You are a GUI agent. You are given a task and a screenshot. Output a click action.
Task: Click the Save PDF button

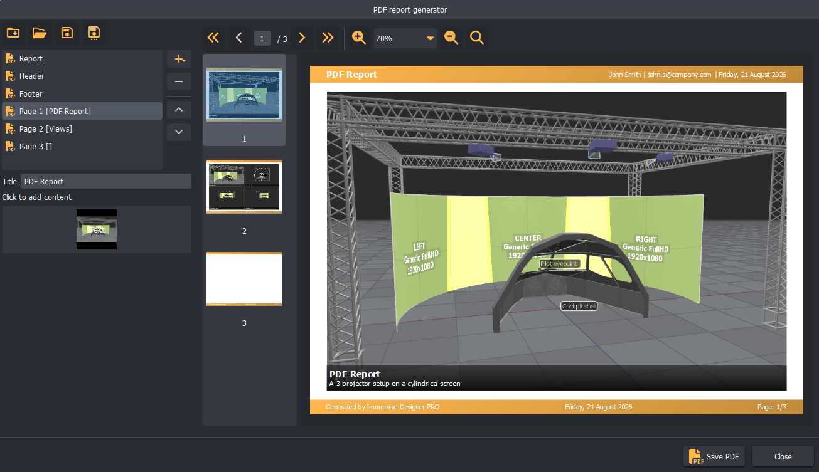point(714,456)
